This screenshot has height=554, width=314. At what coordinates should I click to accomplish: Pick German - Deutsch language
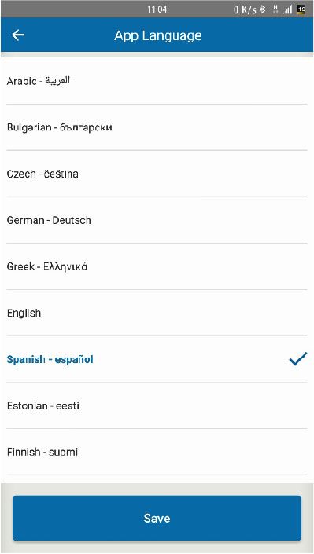157,220
